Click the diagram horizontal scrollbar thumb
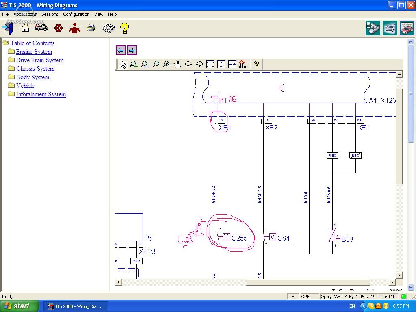Viewport: 416px width, 312px height. [x=308, y=282]
